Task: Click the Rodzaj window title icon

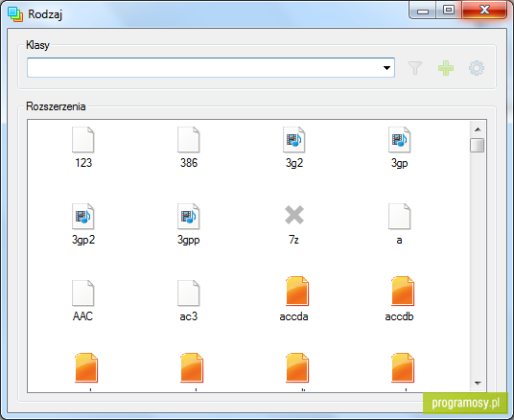Action: tap(15, 14)
